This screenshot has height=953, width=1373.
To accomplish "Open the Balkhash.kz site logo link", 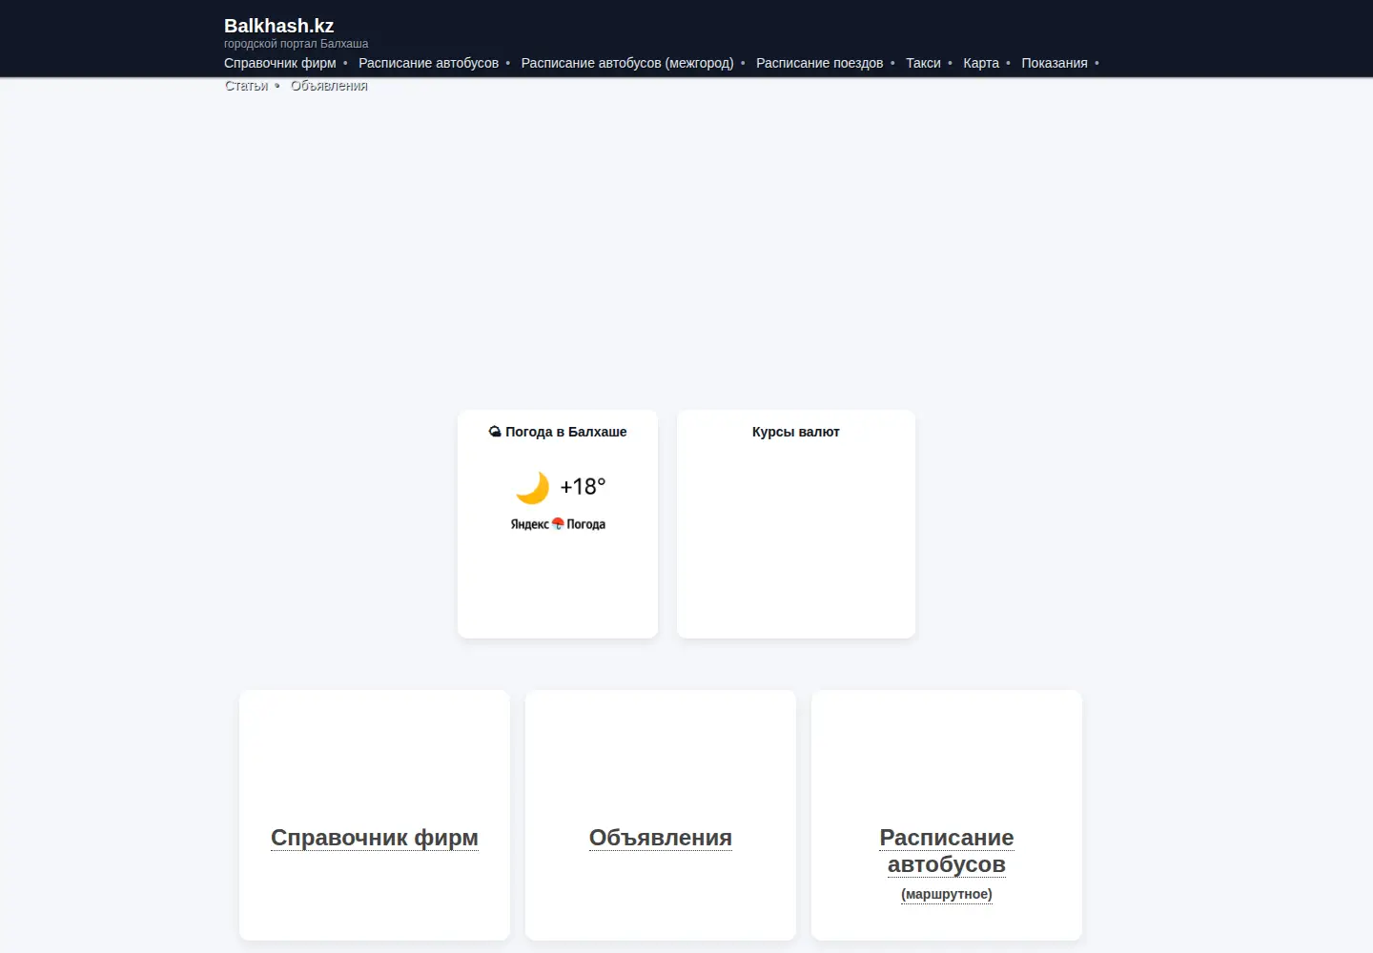I will (x=278, y=26).
